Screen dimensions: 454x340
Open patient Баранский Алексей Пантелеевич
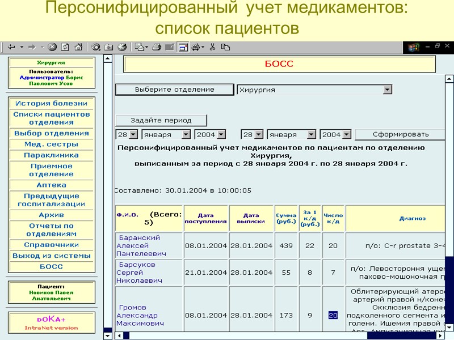141,245
